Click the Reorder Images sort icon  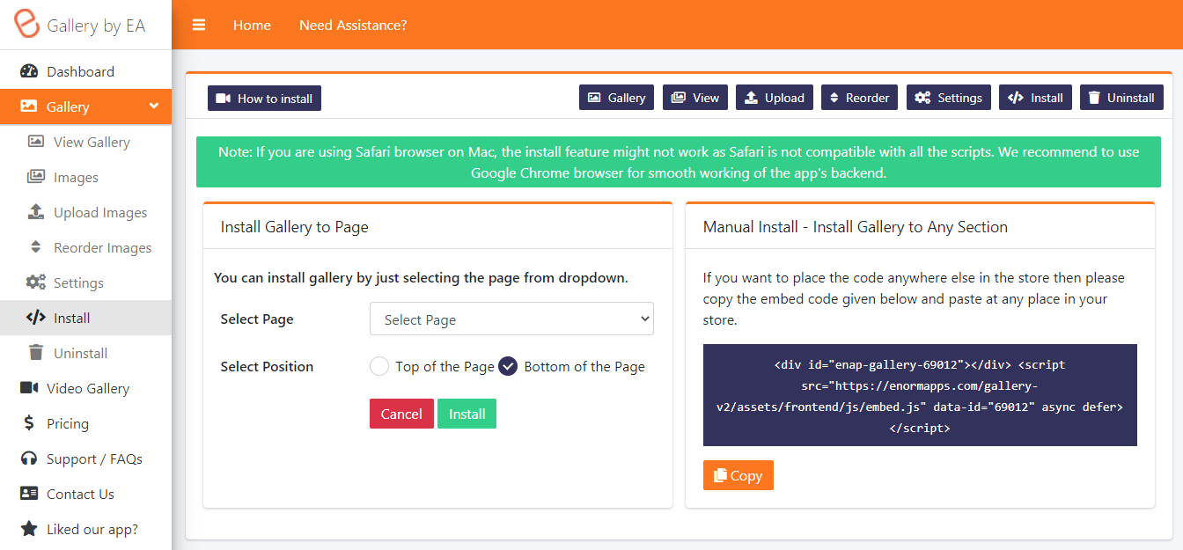pos(36,247)
